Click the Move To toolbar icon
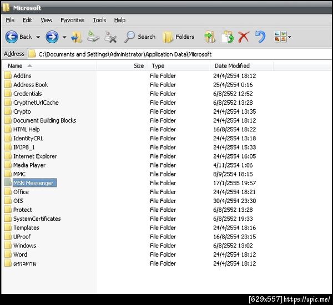This screenshot has height=305, width=333. (210, 37)
